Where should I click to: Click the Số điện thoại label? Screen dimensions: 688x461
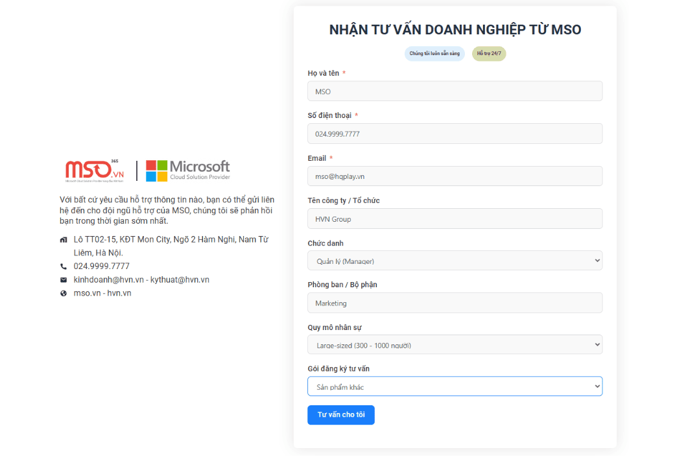pyautogui.click(x=329, y=115)
